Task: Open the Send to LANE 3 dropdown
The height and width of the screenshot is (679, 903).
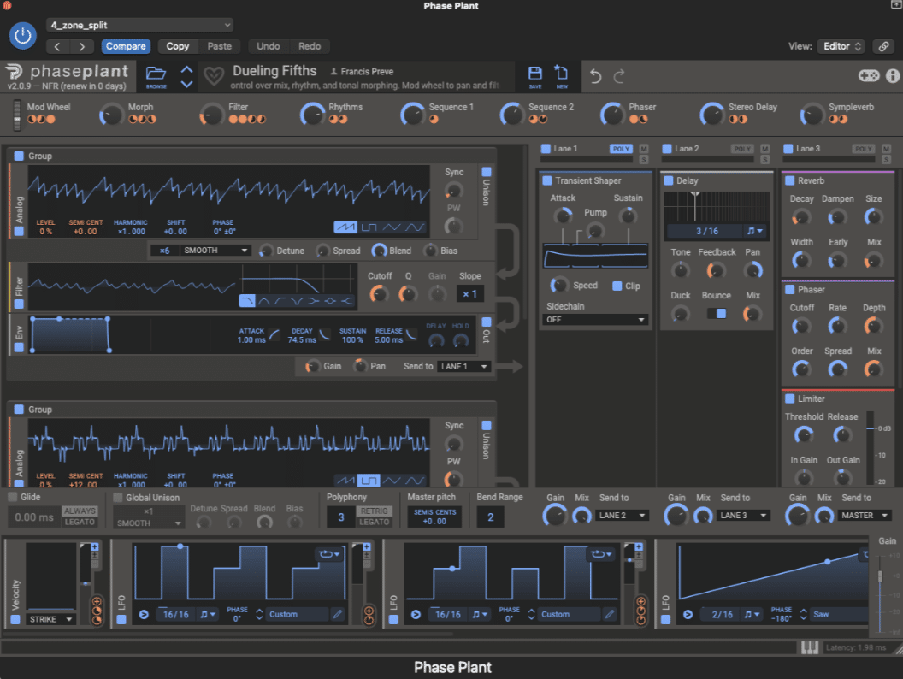Action: click(x=743, y=516)
